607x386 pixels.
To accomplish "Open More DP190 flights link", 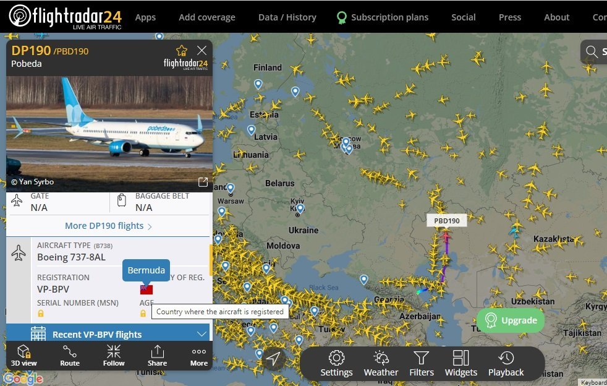I will 108,226.
